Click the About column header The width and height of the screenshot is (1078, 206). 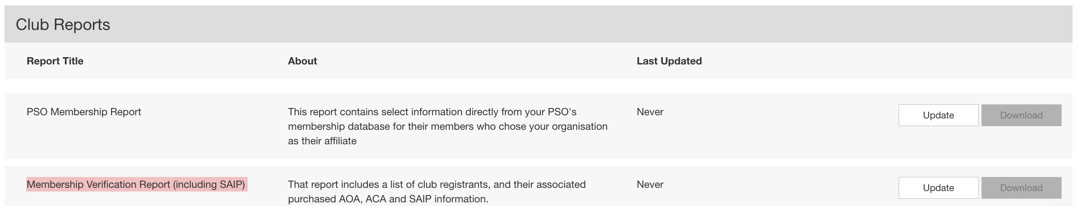click(x=302, y=61)
